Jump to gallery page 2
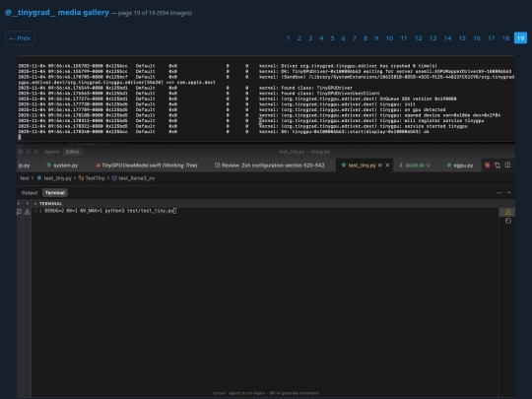This screenshot has height=399, width=532. (299, 38)
